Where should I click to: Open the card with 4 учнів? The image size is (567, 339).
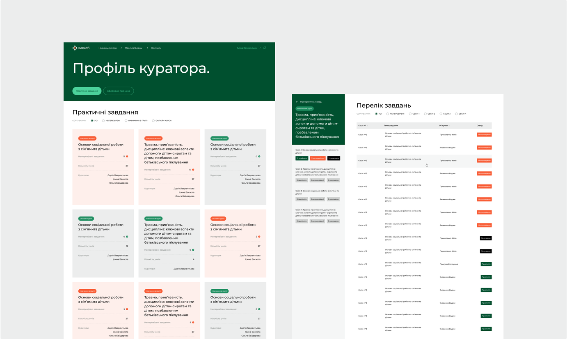tap(169, 243)
